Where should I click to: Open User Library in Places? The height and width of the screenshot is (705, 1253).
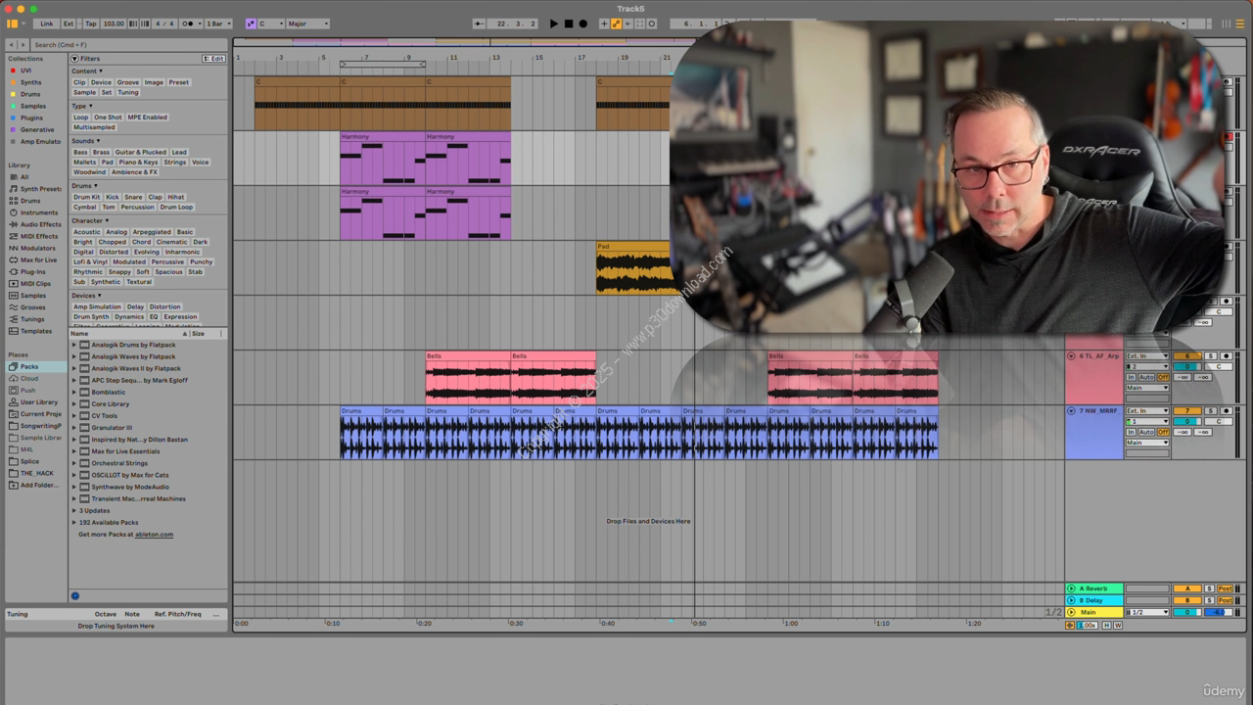point(38,401)
